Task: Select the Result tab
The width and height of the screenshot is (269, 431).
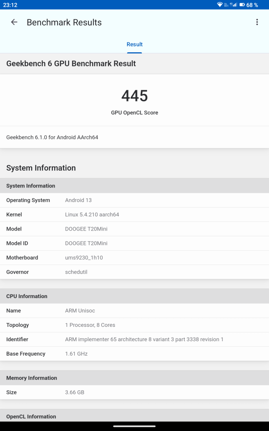Action: click(135, 45)
